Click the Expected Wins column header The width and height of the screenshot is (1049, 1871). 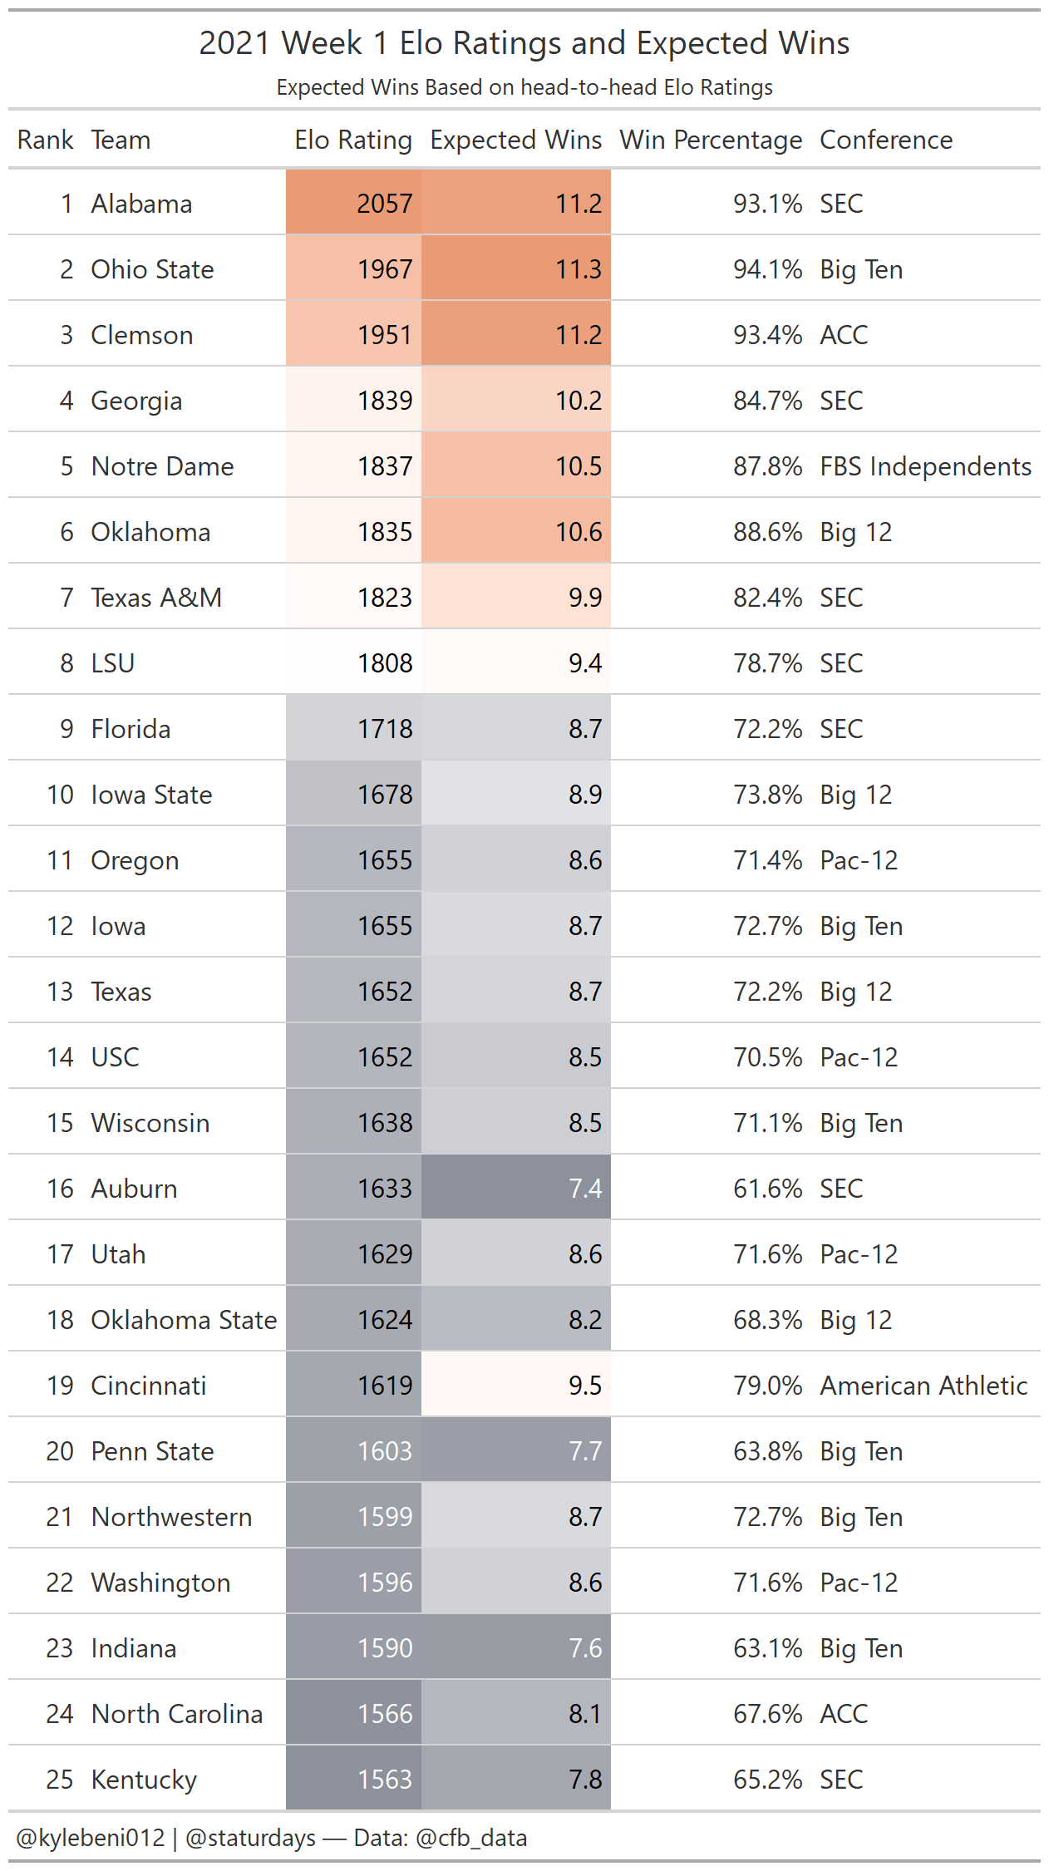point(515,140)
